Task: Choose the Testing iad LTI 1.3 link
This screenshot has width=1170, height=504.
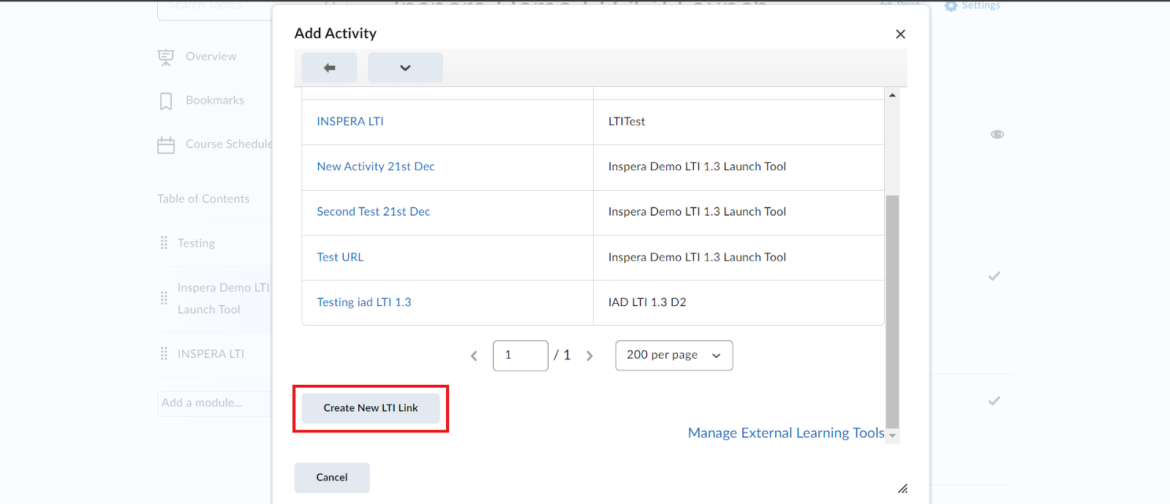Action: coord(364,302)
